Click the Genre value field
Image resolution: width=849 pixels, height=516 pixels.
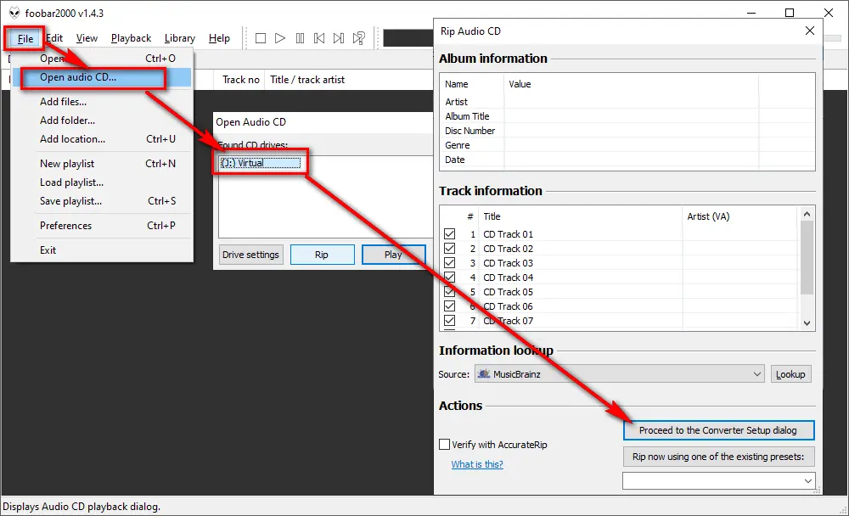coord(631,145)
